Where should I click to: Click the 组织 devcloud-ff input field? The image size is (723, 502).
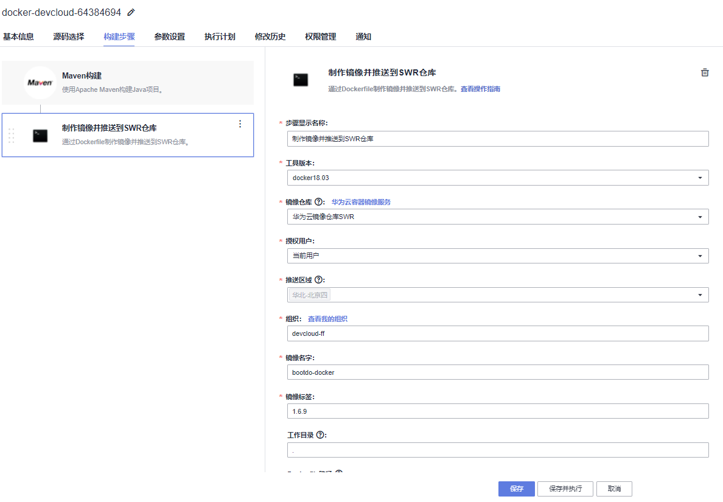[x=498, y=333]
